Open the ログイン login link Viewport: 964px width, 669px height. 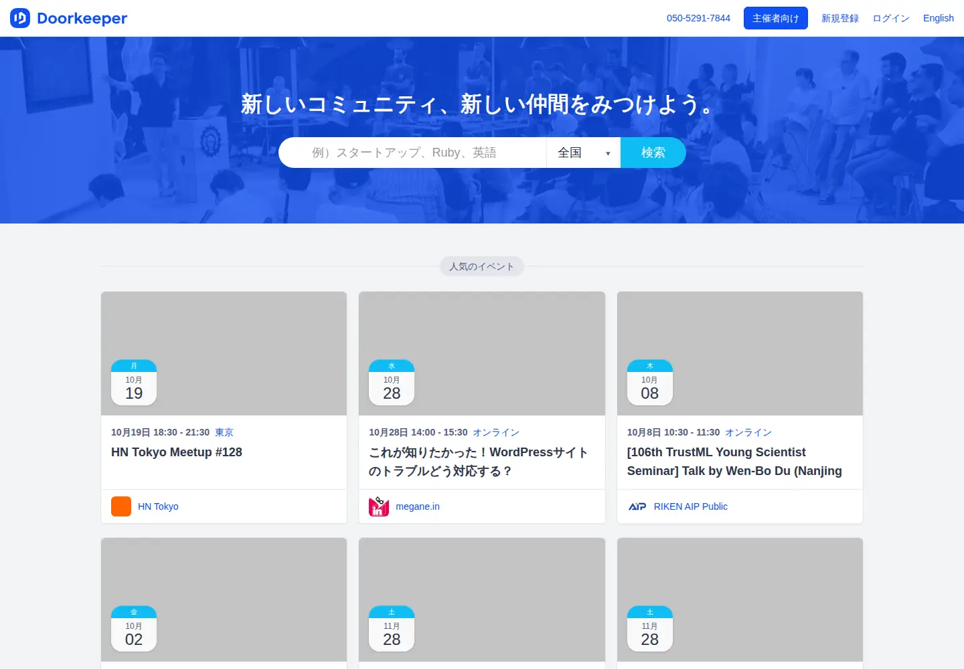(891, 18)
